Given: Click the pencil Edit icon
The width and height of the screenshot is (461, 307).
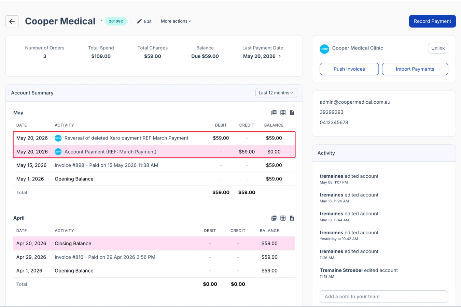Looking at the screenshot, I should 139,21.
